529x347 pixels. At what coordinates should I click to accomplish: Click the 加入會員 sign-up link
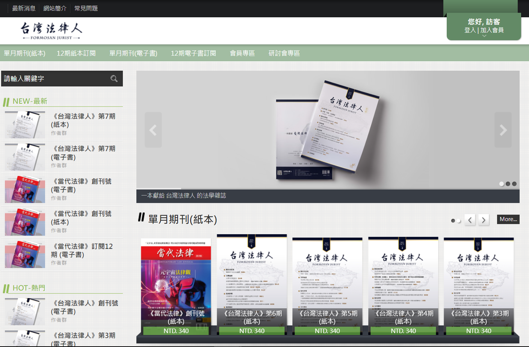492,30
